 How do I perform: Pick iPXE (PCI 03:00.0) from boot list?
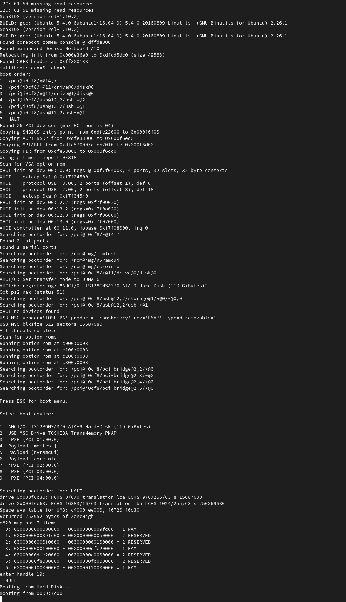click(30, 471)
